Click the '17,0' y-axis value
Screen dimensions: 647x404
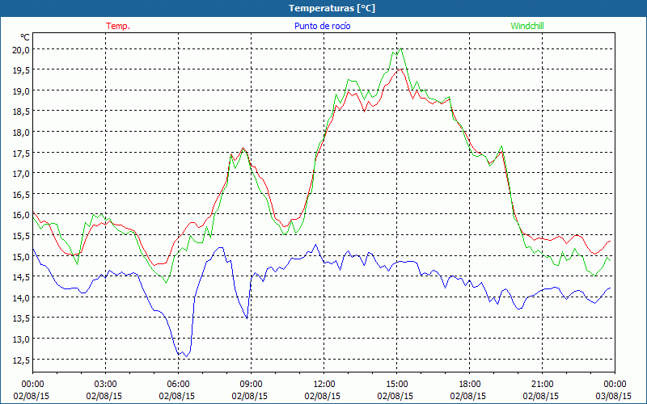22,174
